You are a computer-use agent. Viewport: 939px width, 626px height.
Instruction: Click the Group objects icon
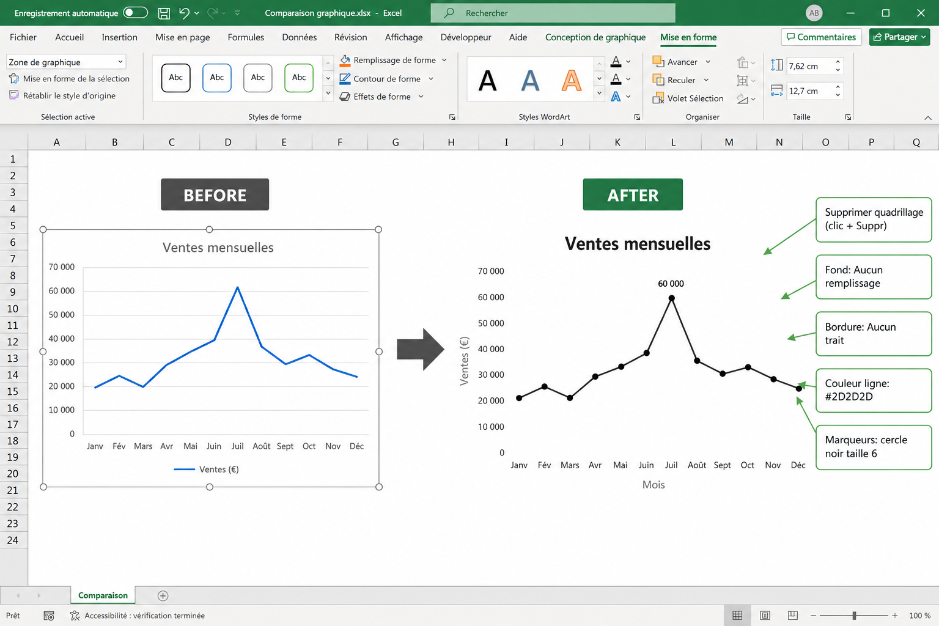pos(743,81)
